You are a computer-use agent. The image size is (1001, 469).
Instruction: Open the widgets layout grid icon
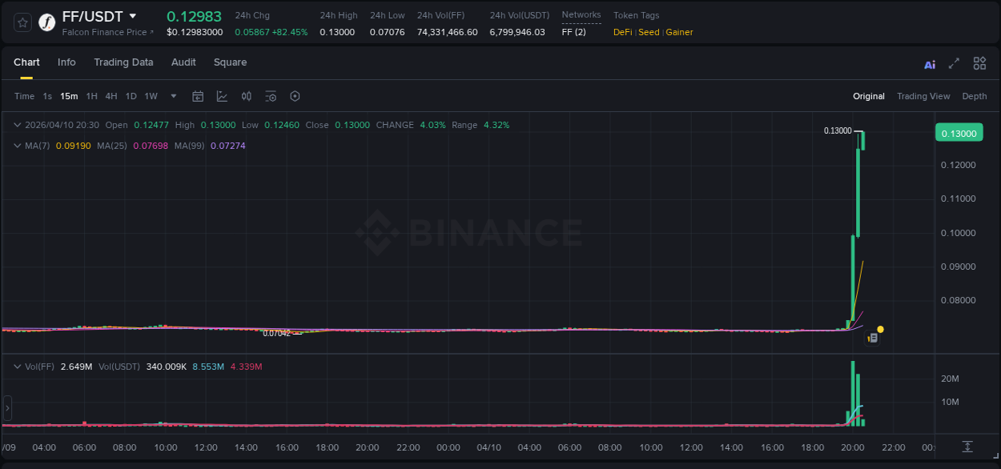tap(979, 62)
